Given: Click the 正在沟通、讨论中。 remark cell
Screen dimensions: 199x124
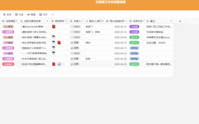Looking at the screenshot, I should tap(159, 43).
